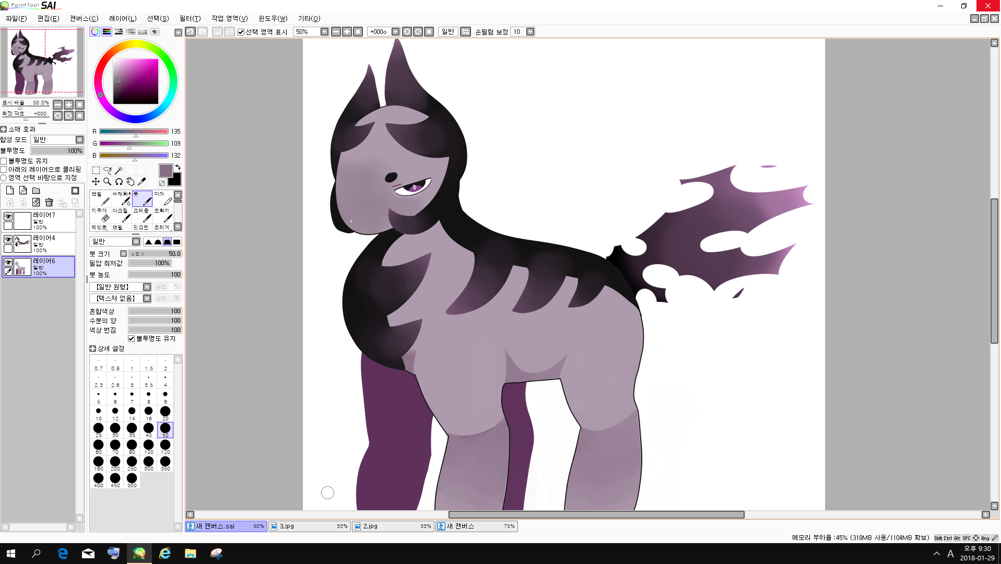Select the hand pan tool
The image size is (1001, 564).
(130, 182)
